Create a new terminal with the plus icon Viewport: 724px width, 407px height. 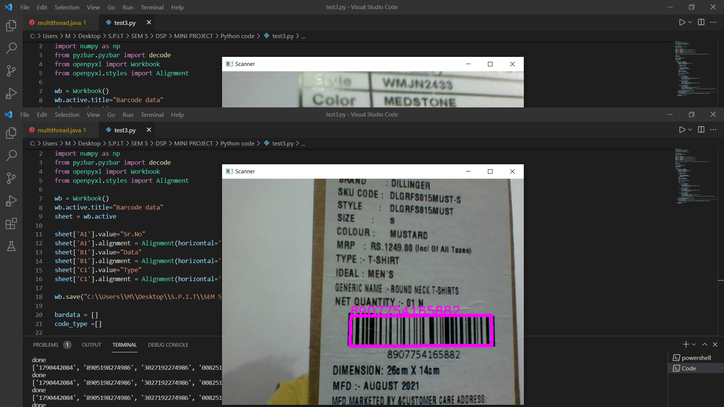point(686,344)
